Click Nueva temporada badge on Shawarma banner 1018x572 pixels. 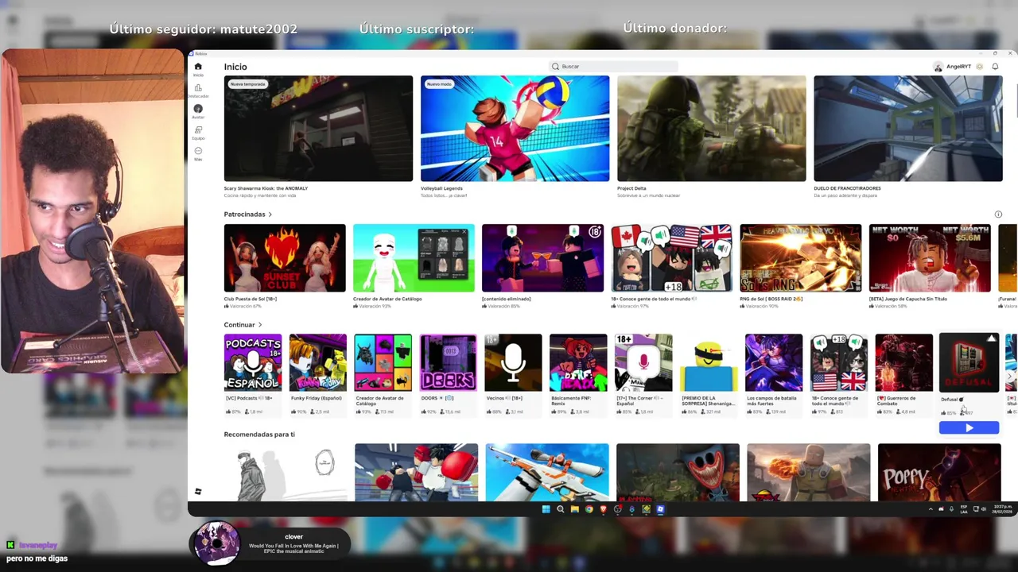(248, 84)
